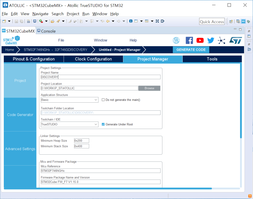Open the Twitter bird icon link
Screen dimensions: 253x199
(x=211, y=40)
